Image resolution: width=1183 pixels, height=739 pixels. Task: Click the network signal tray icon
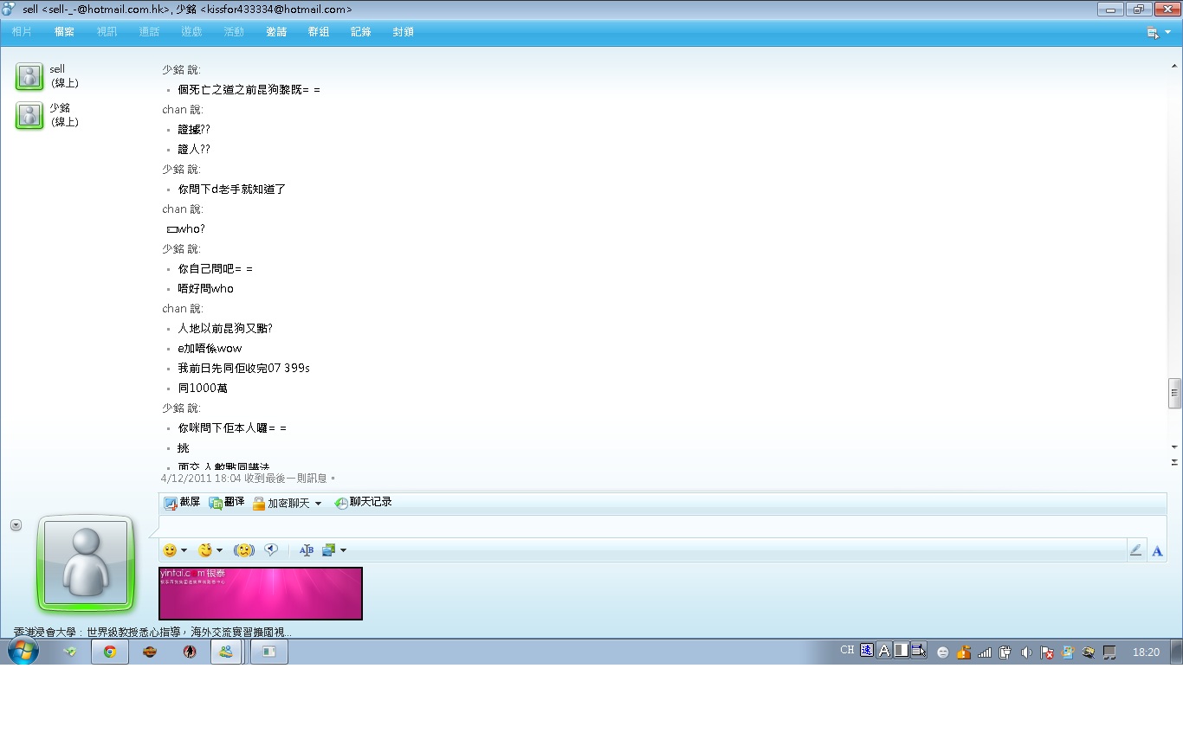coord(985,652)
